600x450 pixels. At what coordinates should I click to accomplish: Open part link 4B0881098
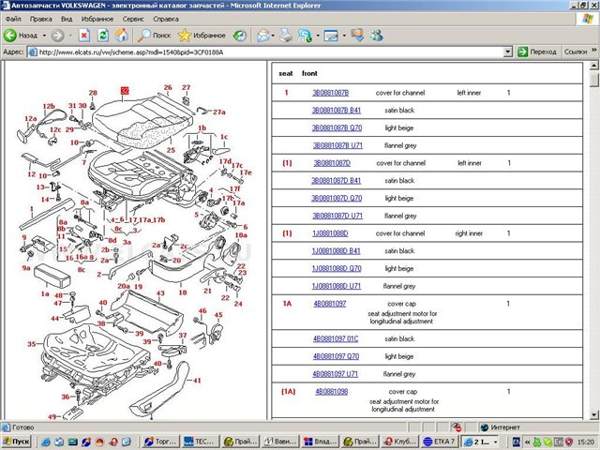[x=331, y=392]
